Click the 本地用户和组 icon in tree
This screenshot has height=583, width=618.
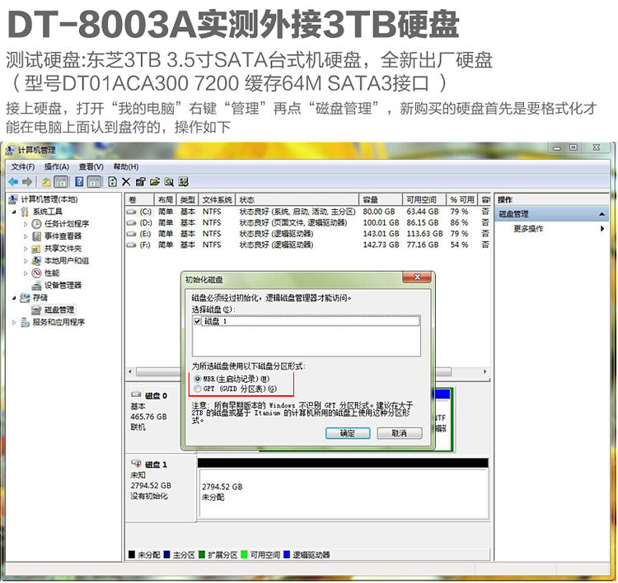[x=36, y=261]
